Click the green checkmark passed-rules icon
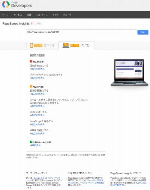Image resolution: width=150 pixels, height=190 pixels. (31, 142)
